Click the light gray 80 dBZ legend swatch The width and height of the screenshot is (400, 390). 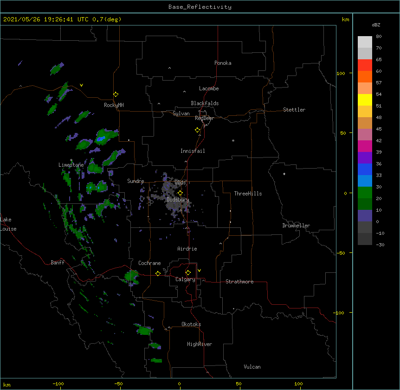click(365, 42)
